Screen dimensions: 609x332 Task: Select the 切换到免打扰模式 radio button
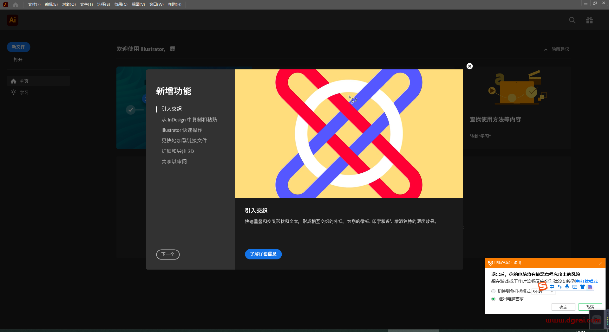493,291
